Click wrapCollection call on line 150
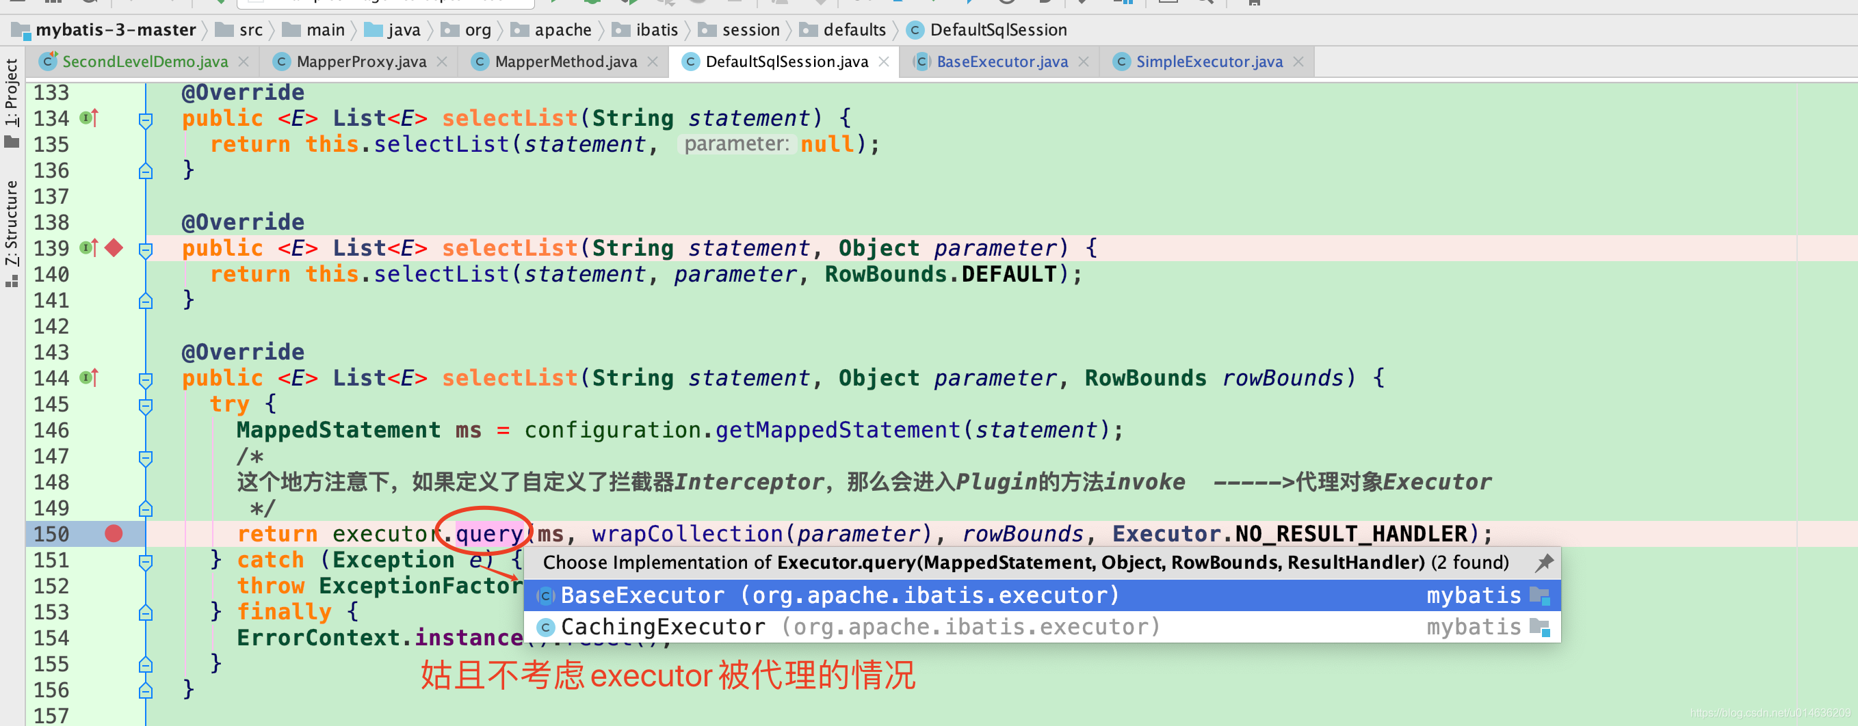Viewport: 1858px width, 726px height. click(688, 534)
